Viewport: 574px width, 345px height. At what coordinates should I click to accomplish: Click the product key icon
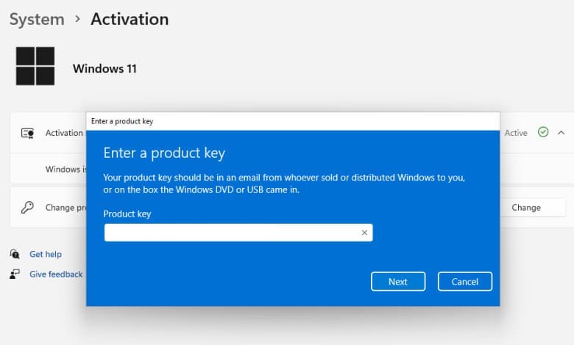point(27,208)
